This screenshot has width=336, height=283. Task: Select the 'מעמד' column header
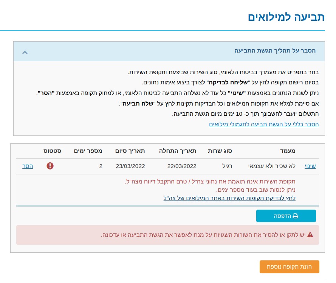coord(288,151)
